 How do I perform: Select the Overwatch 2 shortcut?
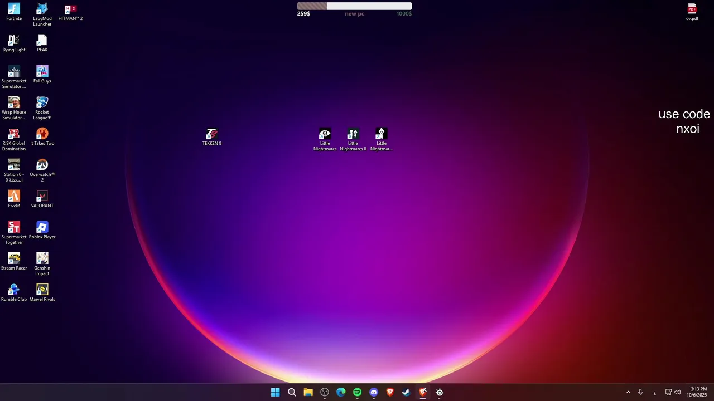(42, 171)
